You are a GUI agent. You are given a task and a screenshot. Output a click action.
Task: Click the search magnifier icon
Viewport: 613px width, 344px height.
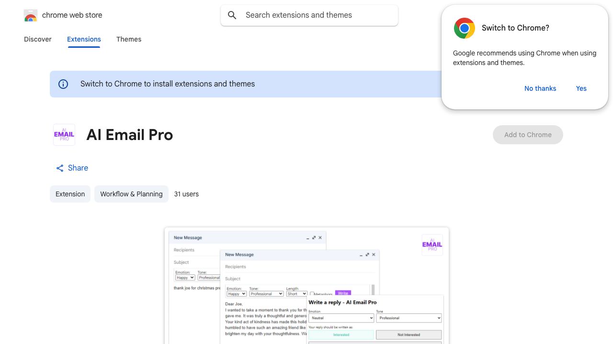click(x=232, y=15)
